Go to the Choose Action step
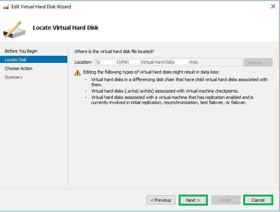Screen dimensions: 280x212 click(x=19, y=68)
